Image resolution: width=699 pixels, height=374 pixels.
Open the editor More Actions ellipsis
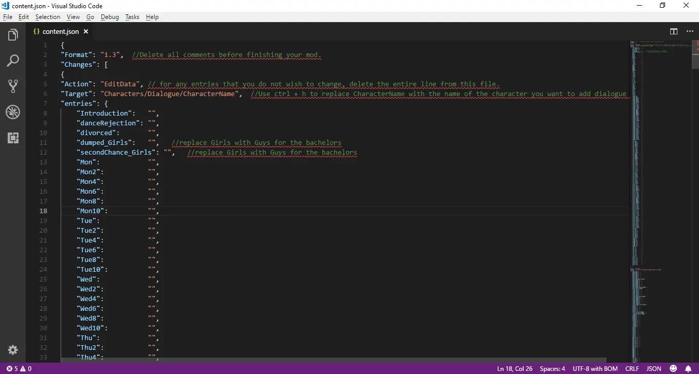(x=690, y=31)
